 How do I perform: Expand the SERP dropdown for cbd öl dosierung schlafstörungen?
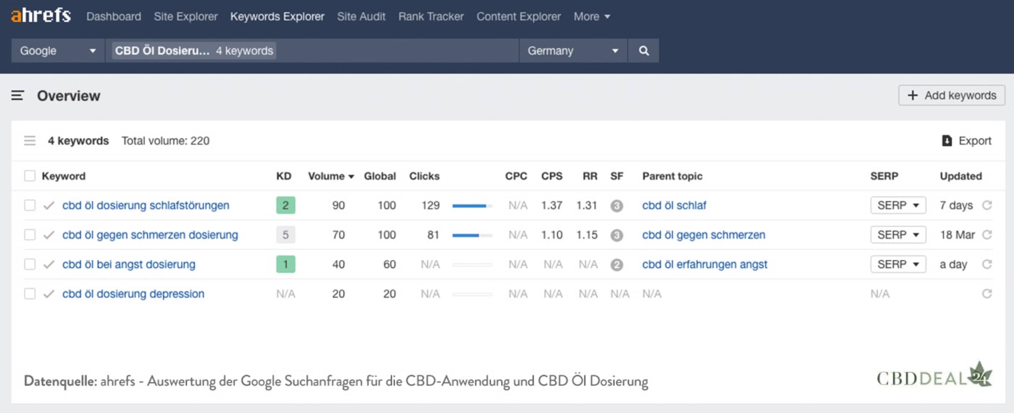(x=898, y=205)
